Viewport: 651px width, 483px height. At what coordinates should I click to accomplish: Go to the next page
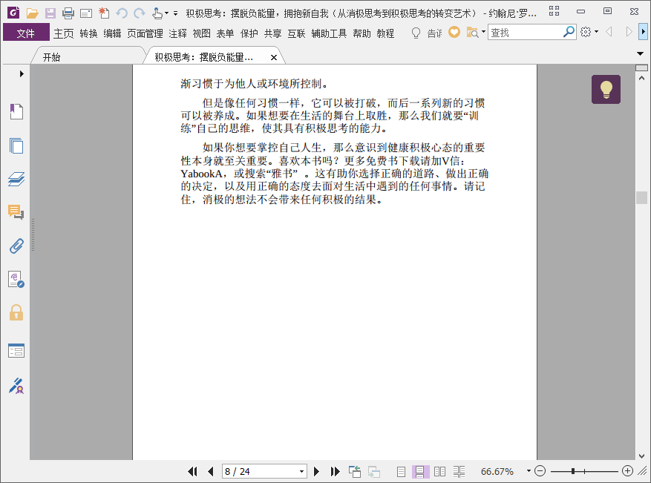(x=316, y=471)
